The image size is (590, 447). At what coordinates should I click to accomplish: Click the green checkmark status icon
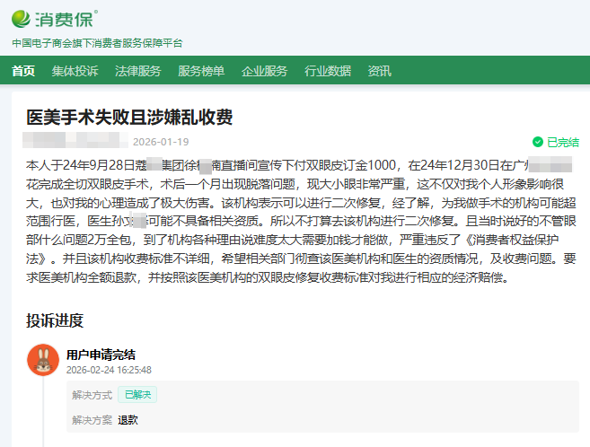[537, 142]
